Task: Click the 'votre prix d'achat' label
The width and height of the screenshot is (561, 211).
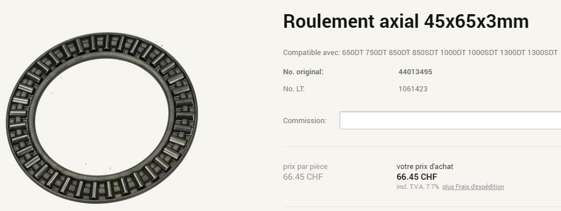Action: coord(425,167)
